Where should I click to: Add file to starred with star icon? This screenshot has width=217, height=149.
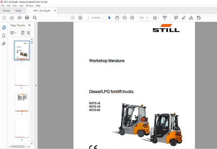(12, 18)
